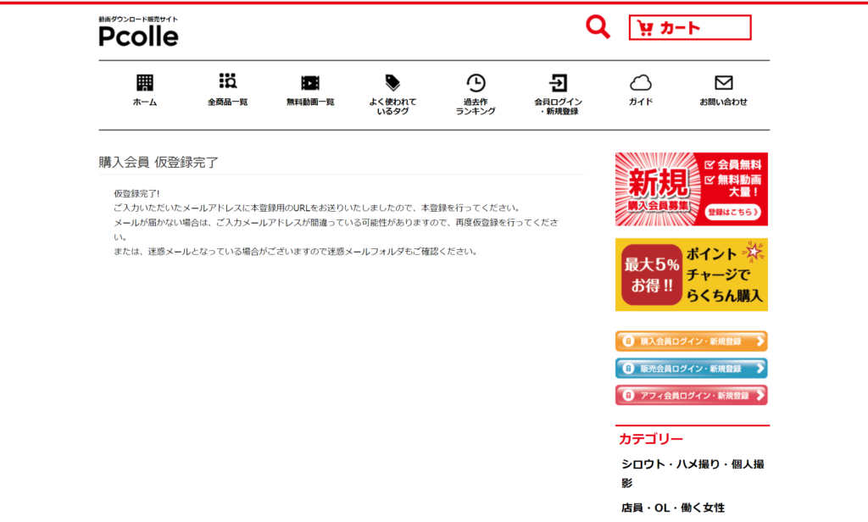868x522 pixels.
Task: Open お問い合わせ envelope icon
Action: pos(723,83)
